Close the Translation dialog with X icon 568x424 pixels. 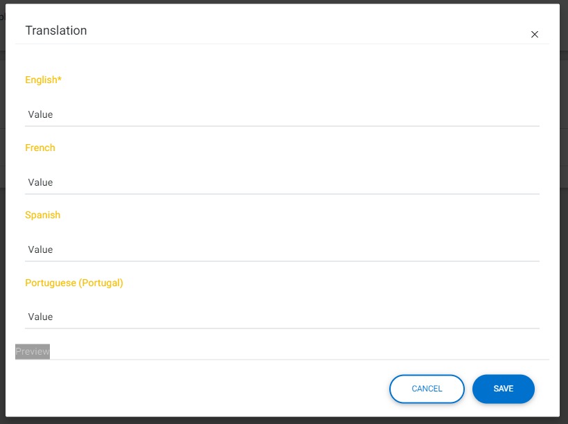[x=534, y=35]
